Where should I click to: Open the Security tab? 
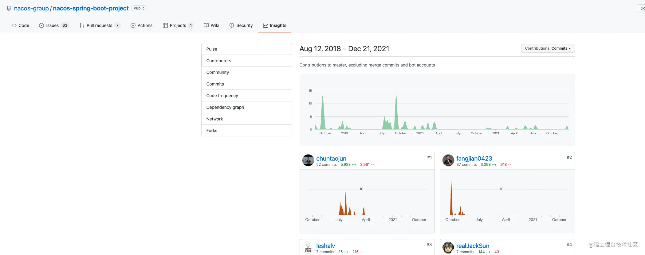[x=241, y=25]
